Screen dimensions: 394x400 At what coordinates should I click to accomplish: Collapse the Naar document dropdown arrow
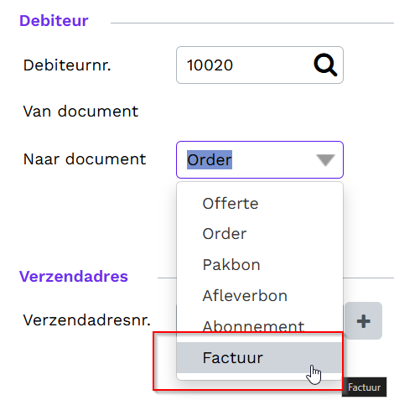[325, 160]
